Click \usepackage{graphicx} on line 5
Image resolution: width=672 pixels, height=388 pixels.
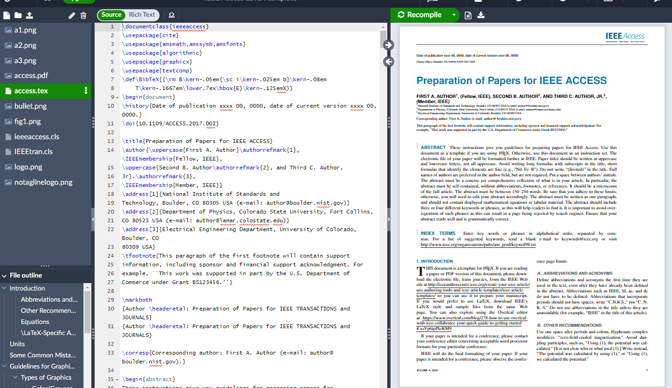point(157,62)
